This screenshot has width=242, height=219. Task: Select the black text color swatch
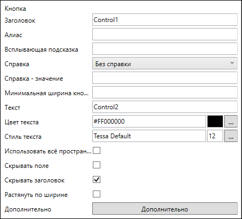coord(215,122)
